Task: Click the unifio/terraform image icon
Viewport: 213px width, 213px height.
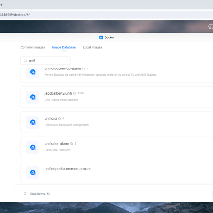Action: point(33,147)
